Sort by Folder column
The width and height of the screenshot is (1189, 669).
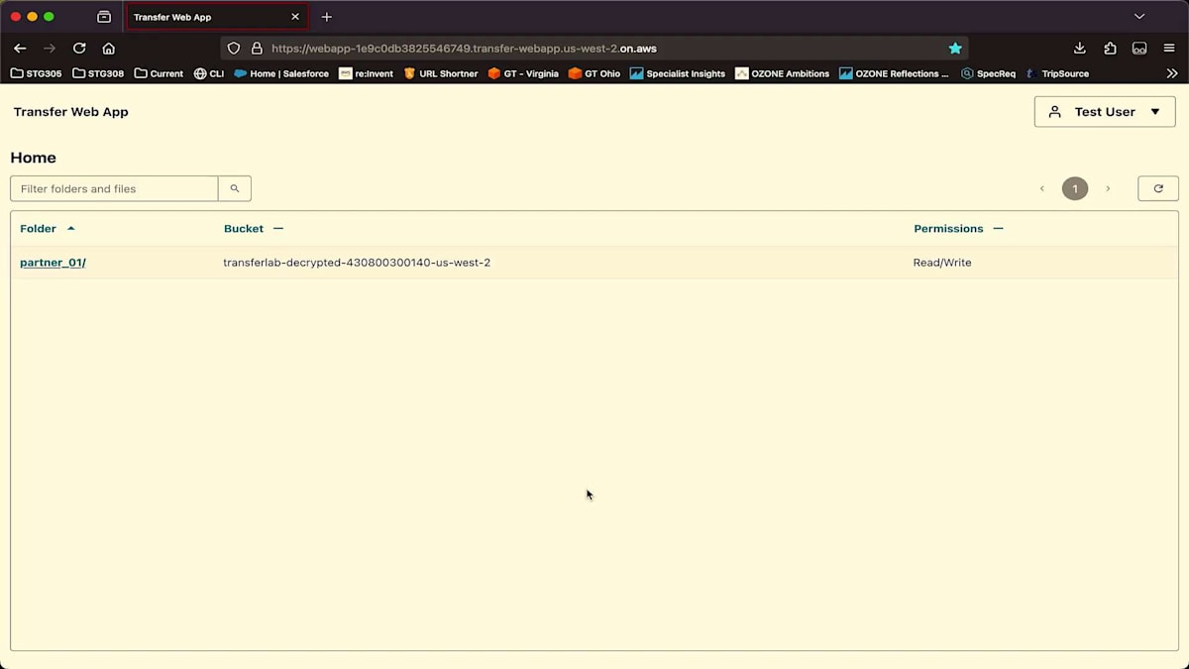(x=48, y=228)
